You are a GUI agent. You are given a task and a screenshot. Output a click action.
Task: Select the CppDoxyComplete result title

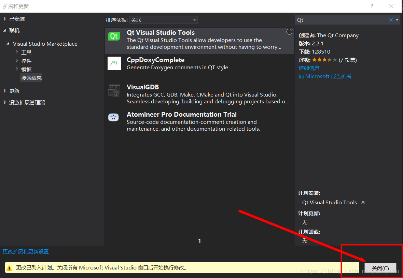(155, 60)
